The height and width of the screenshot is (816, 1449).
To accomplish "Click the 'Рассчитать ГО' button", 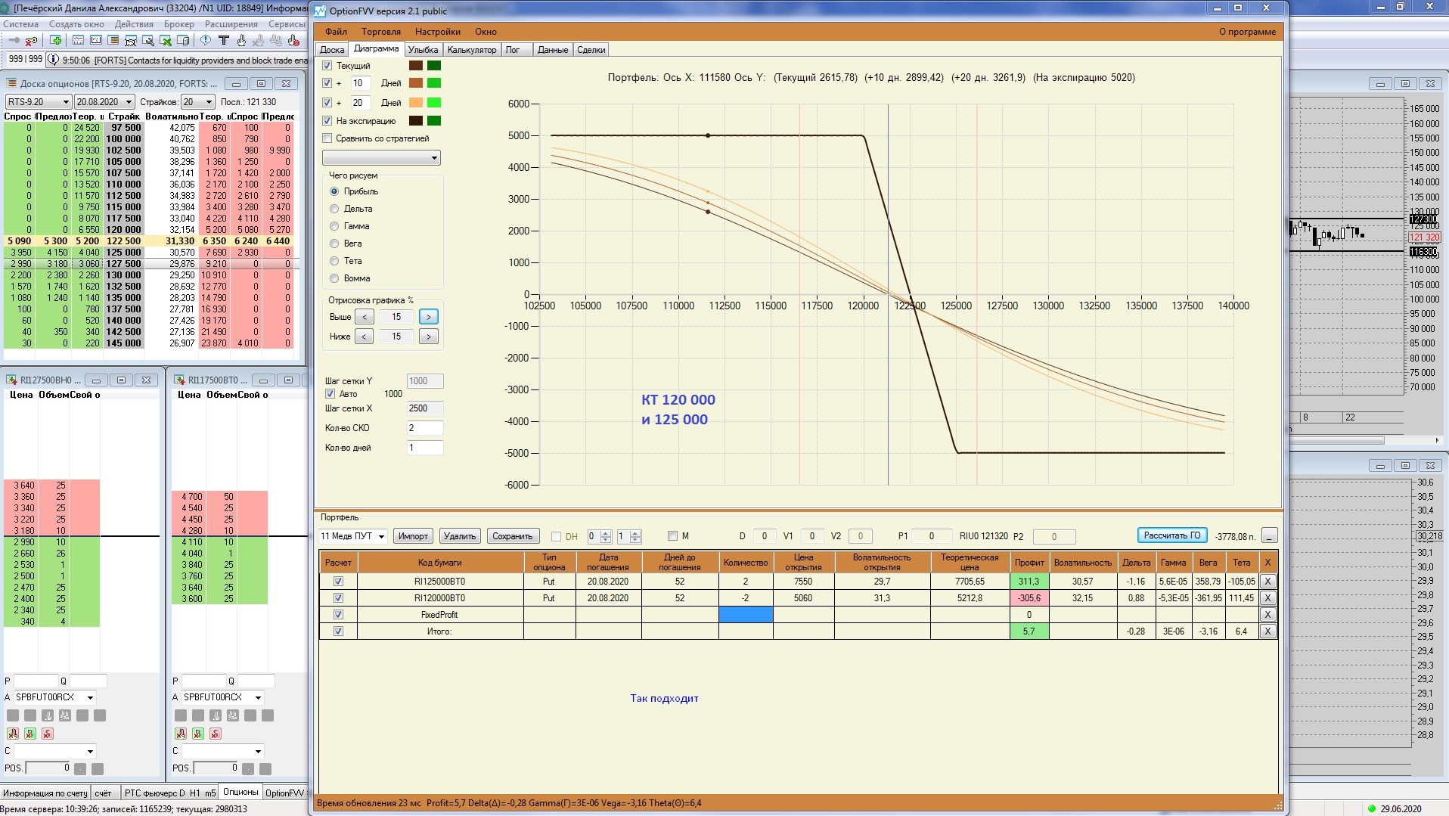I will click(1171, 535).
